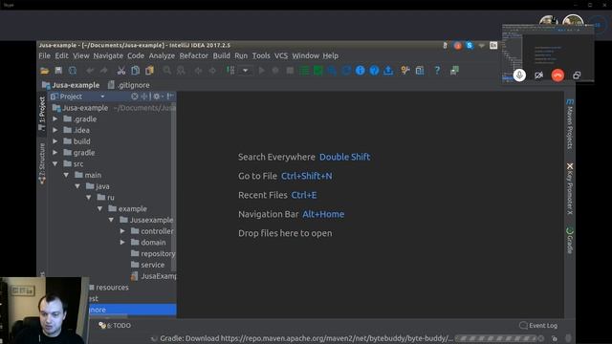Open the Navigate menu

tap(108, 55)
